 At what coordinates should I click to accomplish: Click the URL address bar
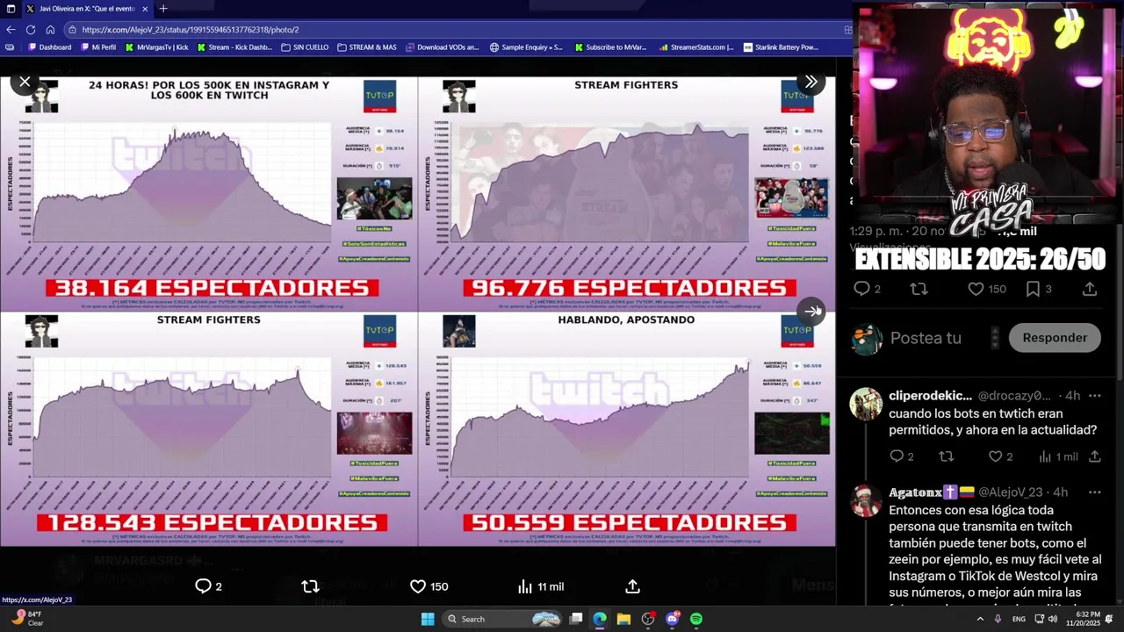click(457, 29)
